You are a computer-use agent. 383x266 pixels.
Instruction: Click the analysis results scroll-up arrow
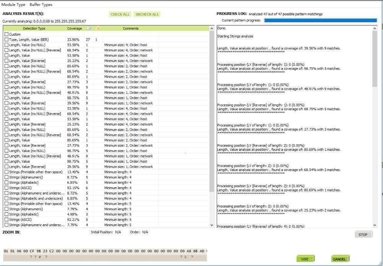coord(212,29)
